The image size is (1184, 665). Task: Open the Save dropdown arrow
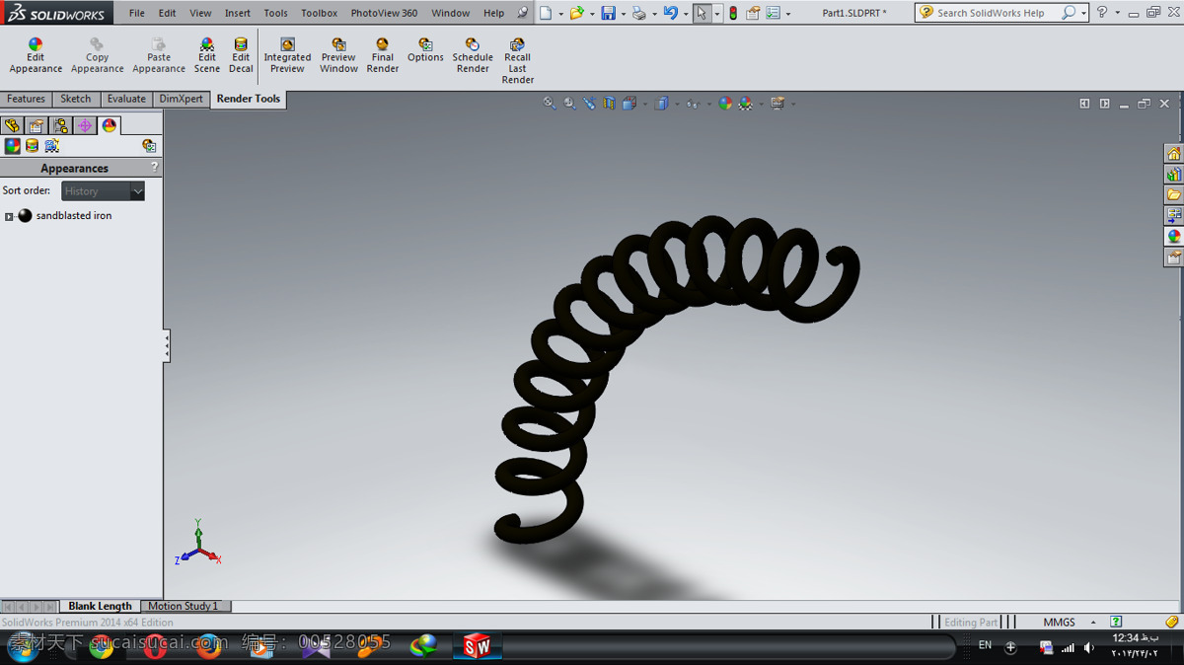coord(623,14)
